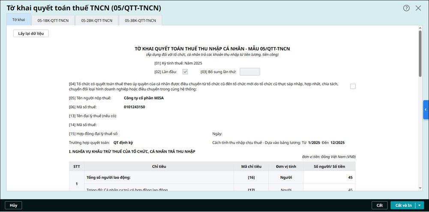
Task: Click the Cất button
Action: coord(379,205)
